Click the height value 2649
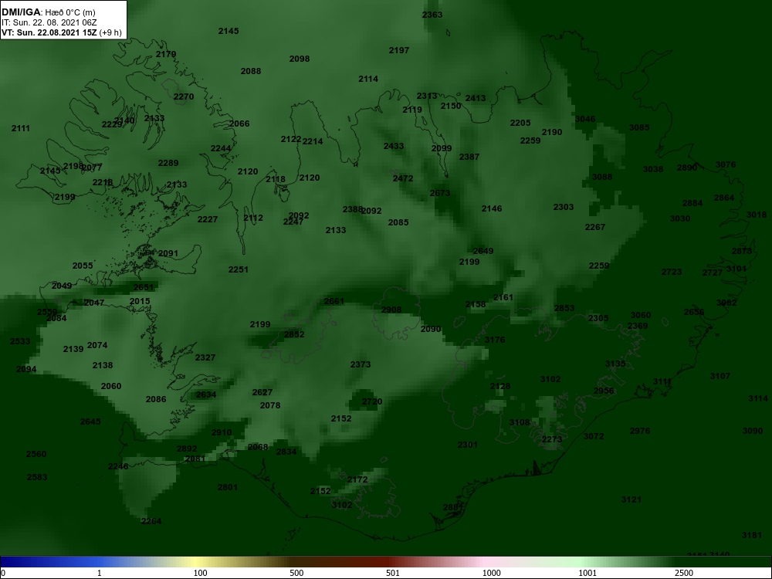 483,251
